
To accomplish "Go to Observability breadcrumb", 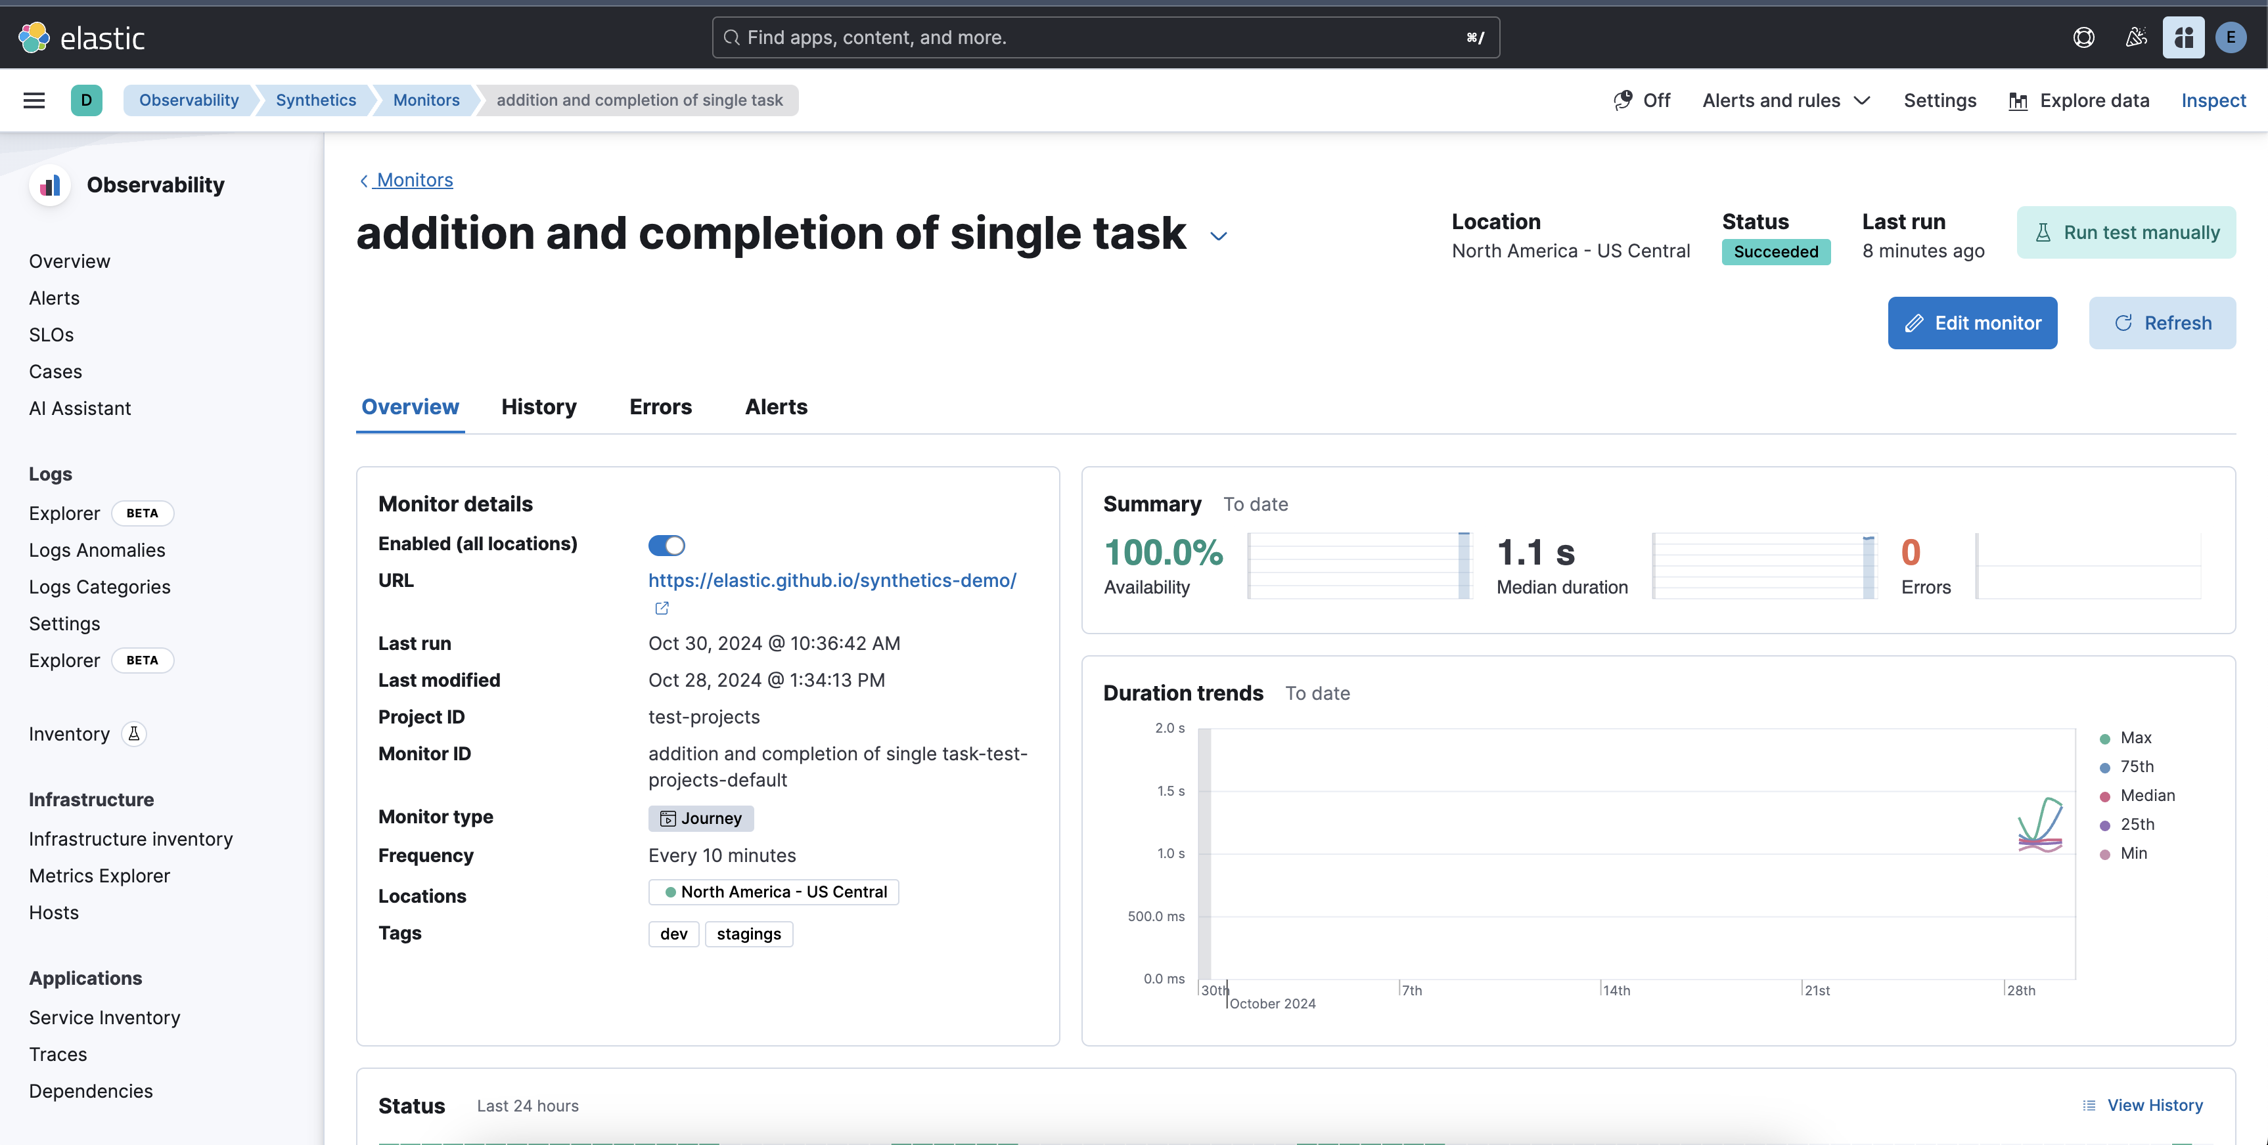I will tap(189, 100).
